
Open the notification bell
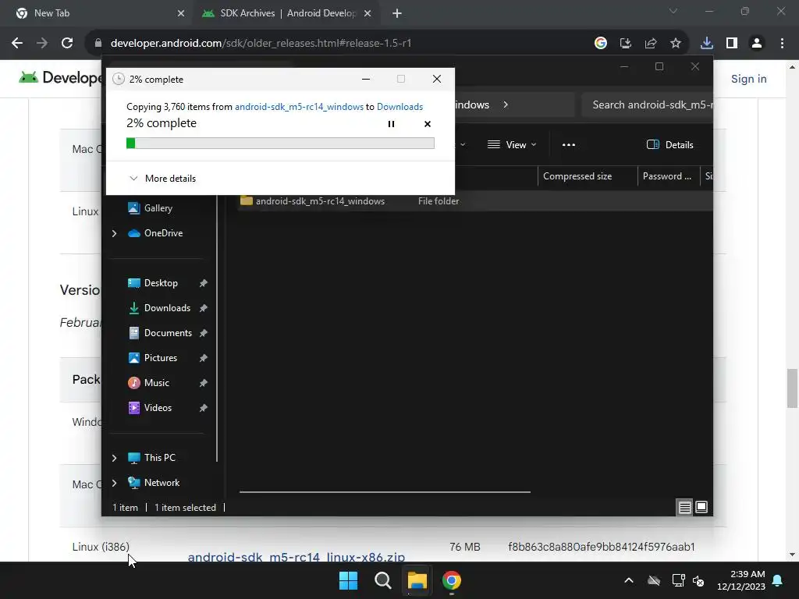click(x=778, y=580)
